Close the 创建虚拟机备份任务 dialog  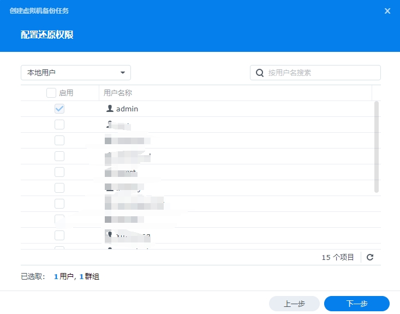click(387, 11)
